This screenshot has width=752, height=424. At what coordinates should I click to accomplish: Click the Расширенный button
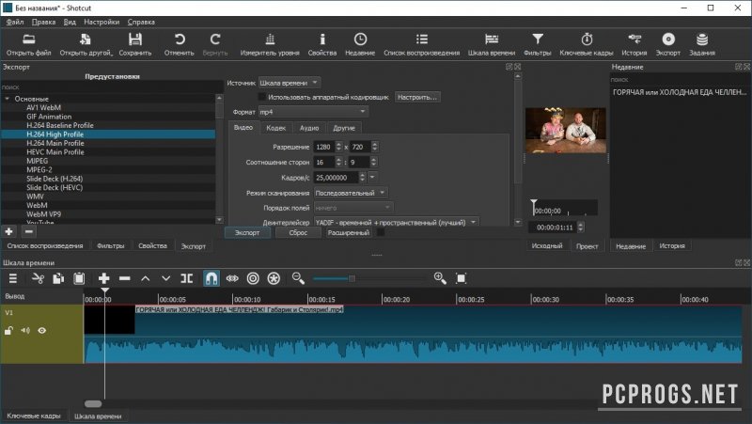tap(349, 232)
